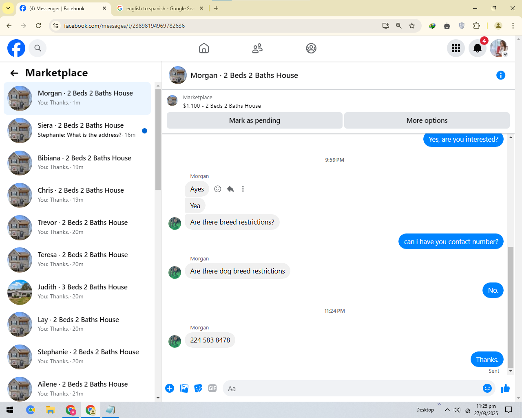Open the Stephanie conversation
Image resolution: width=522 pixels, height=418 pixels.
tap(77, 357)
